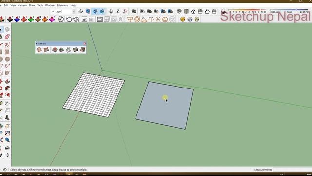Select the Zoom Window tool
This screenshot has width=312, height=176.
pyautogui.click(x=7, y=133)
